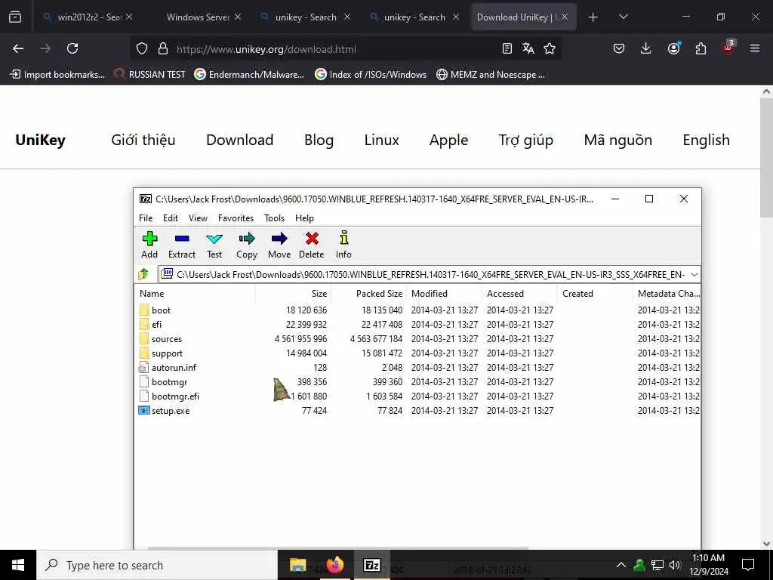Select the sources folder row
The image size is (773, 580).
[418, 339]
